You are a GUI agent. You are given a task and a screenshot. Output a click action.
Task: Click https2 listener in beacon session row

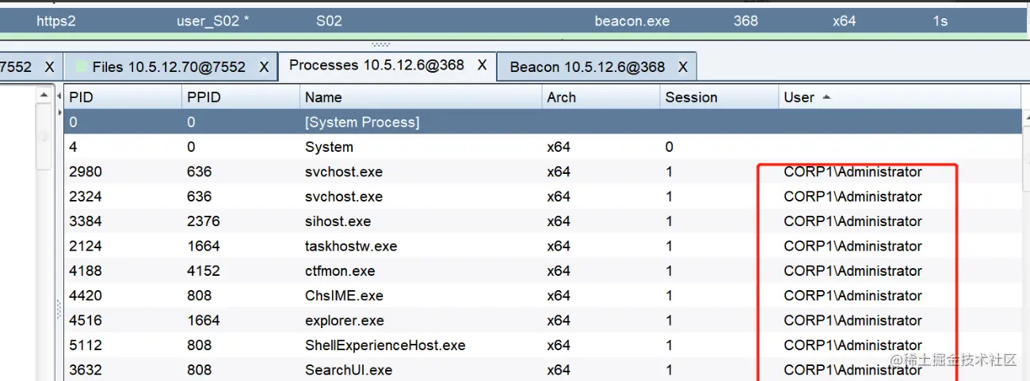[56, 21]
